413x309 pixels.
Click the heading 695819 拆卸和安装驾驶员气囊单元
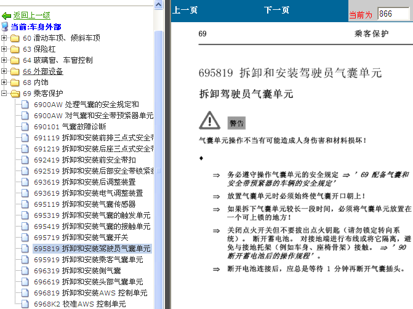(x=290, y=73)
